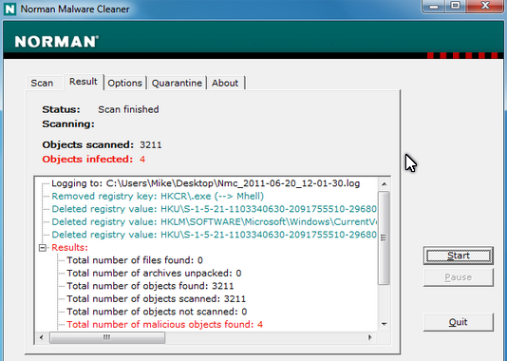Select 'Total number of files found: 0'
The image size is (507, 361).
click(135, 260)
